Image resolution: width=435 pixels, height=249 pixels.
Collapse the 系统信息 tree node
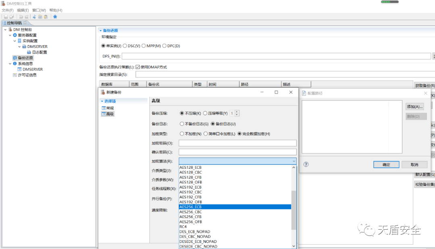click(9, 64)
